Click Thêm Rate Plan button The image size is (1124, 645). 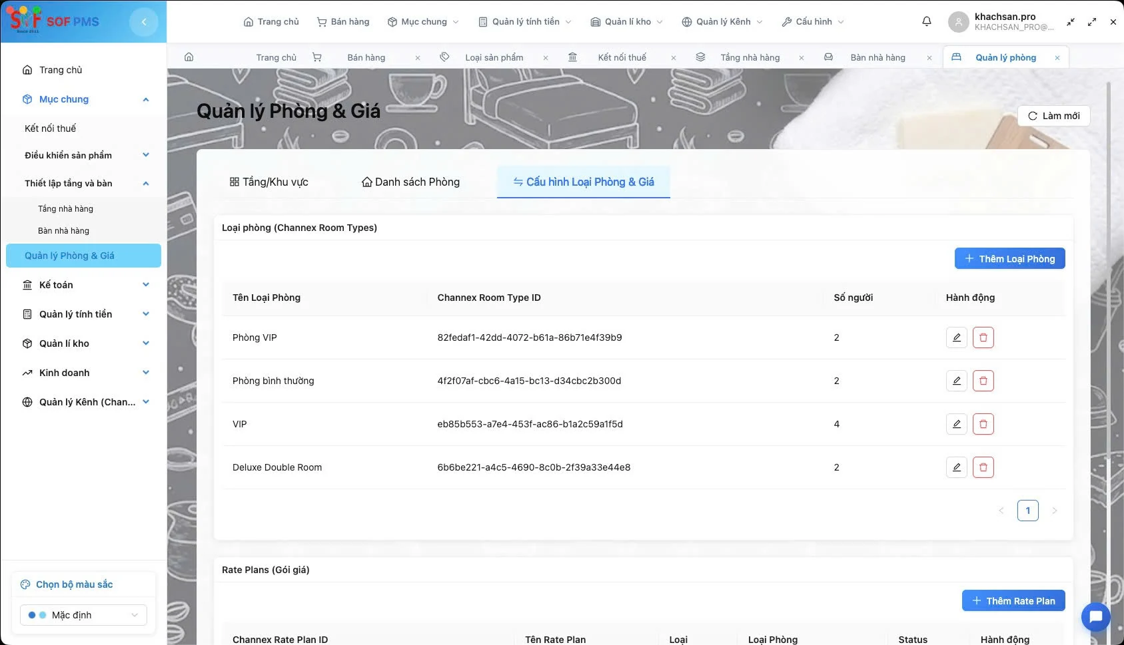coord(1013,601)
